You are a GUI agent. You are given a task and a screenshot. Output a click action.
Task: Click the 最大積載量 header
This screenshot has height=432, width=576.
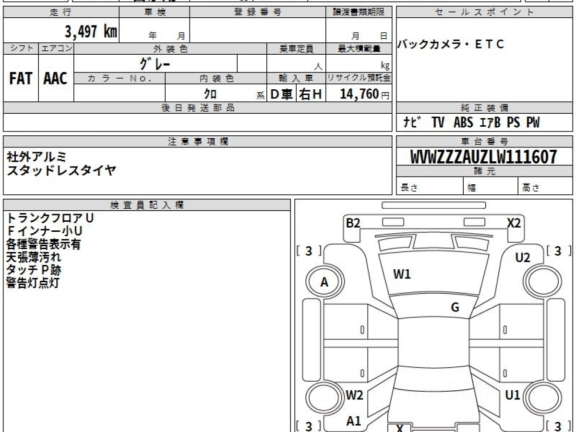pos(359,48)
